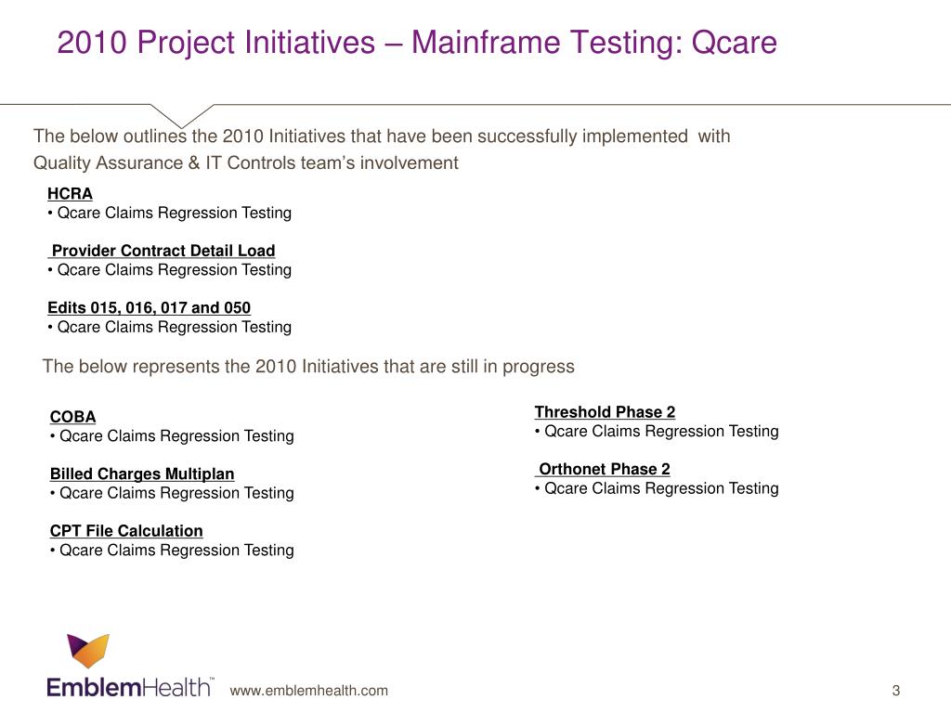
Task: Click the Provider Contract Detail Load heading
Action: click(x=163, y=251)
